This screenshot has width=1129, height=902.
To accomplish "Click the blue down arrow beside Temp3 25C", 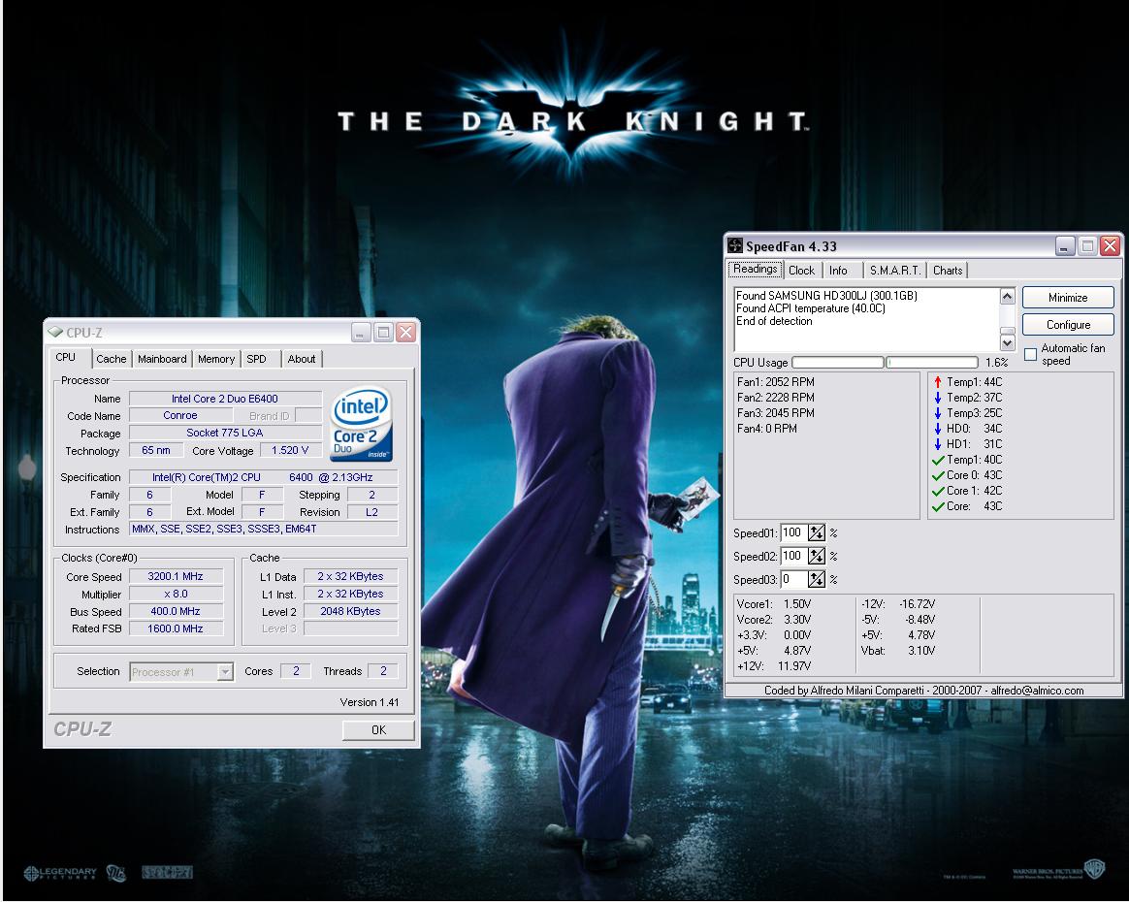I will coord(938,413).
